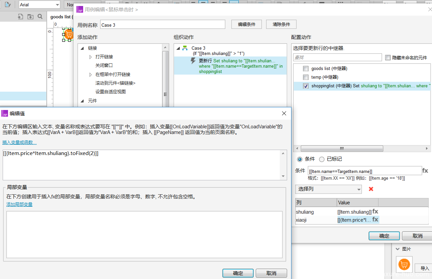Uncheck the shoppinglist (中继器) checkbox

pyautogui.click(x=305, y=86)
